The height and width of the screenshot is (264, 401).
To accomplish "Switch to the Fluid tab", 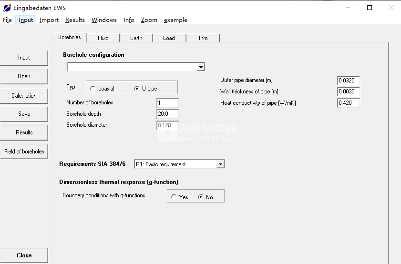I will (103, 38).
